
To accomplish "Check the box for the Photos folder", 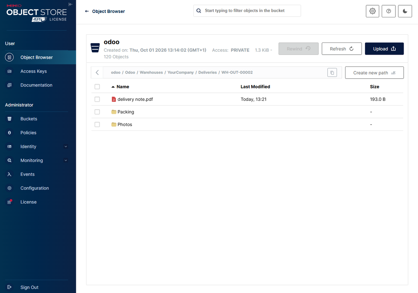I will [x=97, y=125].
